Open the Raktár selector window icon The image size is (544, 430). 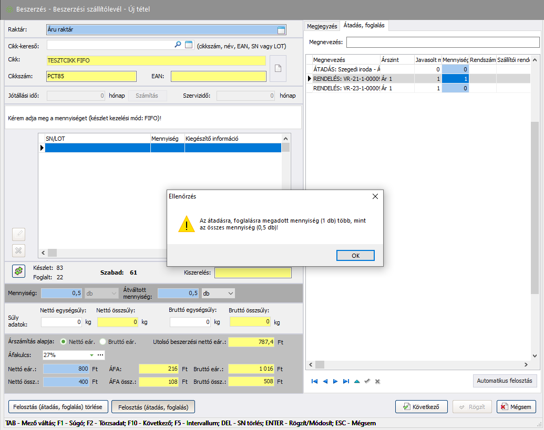point(281,30)
